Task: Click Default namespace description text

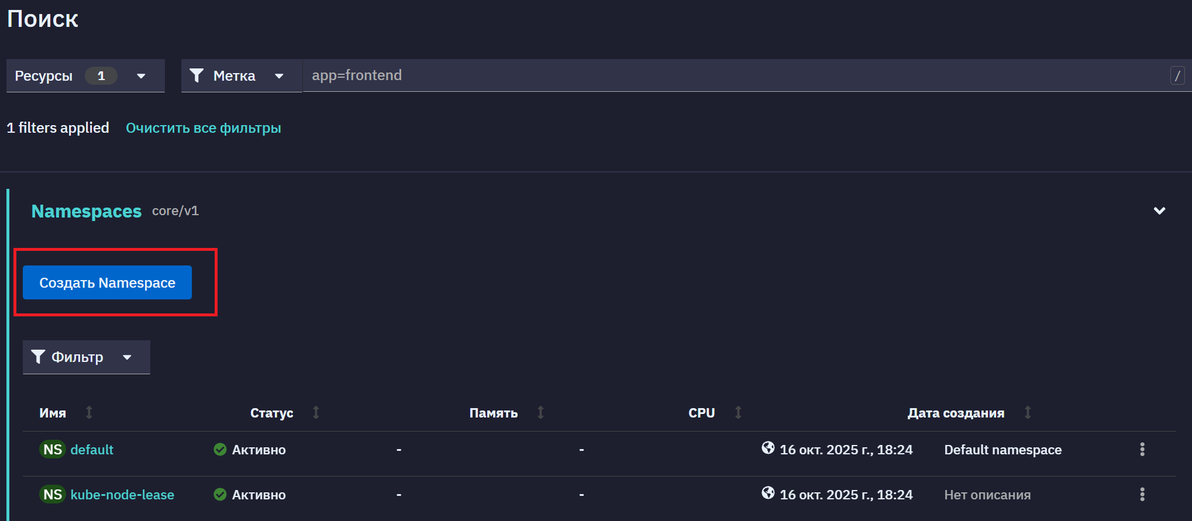Action: (x=1002, y=450)
